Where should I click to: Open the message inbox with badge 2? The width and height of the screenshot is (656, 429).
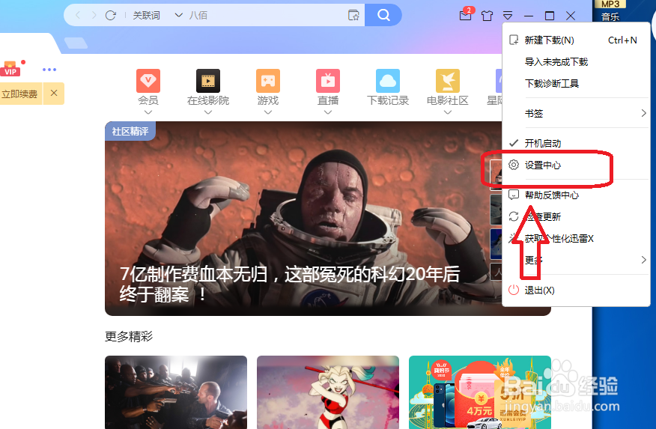click(x=466, y=15)
